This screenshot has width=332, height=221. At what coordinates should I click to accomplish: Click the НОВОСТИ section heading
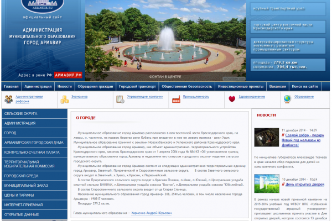coord(266,115)
